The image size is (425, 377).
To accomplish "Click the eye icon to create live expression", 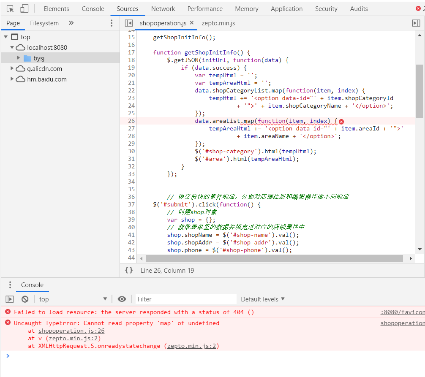I will click(x=122, y=299).
